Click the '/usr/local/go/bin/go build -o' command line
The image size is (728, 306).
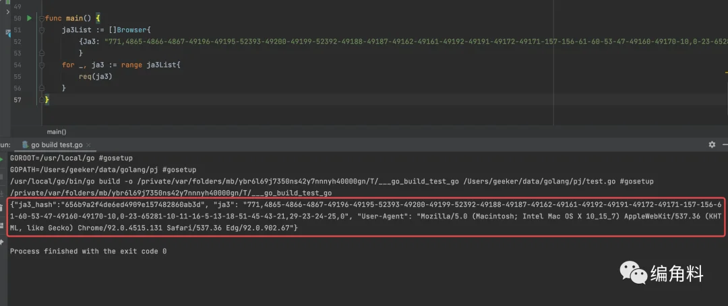[x=332, y=181]
